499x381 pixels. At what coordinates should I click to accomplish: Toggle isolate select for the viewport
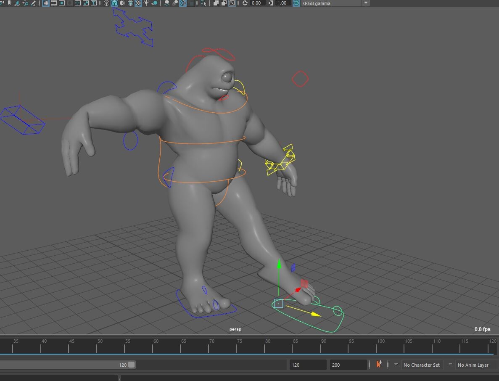(203, 3)
